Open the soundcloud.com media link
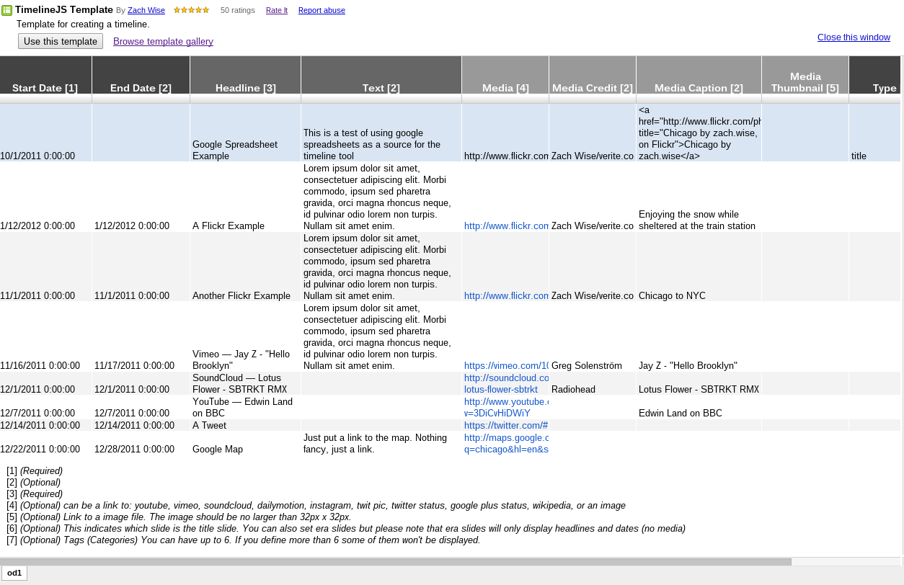Viewport: 904px width, 585px height. (506, 383)
